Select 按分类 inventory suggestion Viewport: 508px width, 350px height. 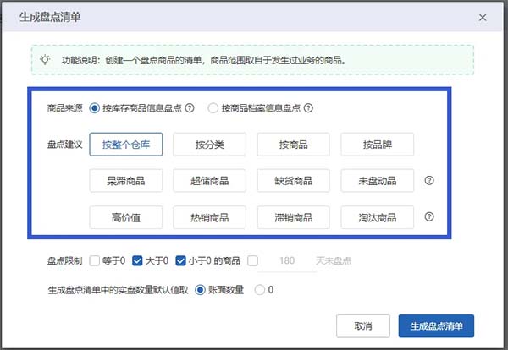209,145
